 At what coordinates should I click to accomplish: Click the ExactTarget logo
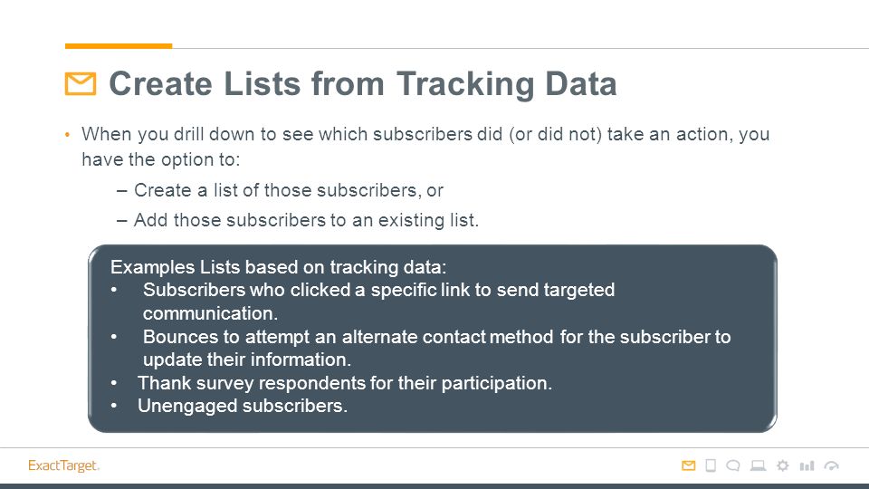tap(63, 465)
